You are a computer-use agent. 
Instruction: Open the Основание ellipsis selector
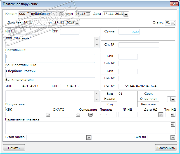click(90, 115)
